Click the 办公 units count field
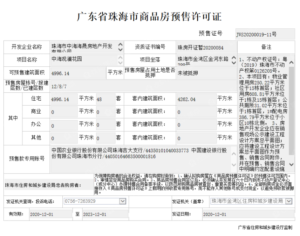The width and height of the screenshot is (300, 236). point(105,125)
